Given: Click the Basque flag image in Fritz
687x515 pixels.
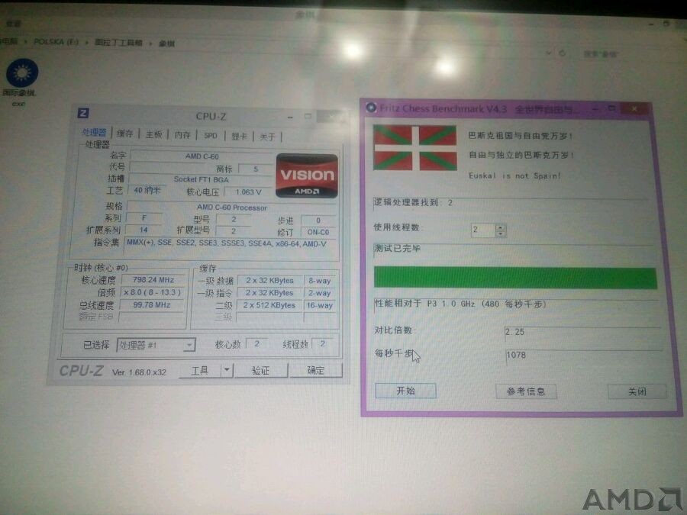Looking at the screenshot, I should [415, 147].
